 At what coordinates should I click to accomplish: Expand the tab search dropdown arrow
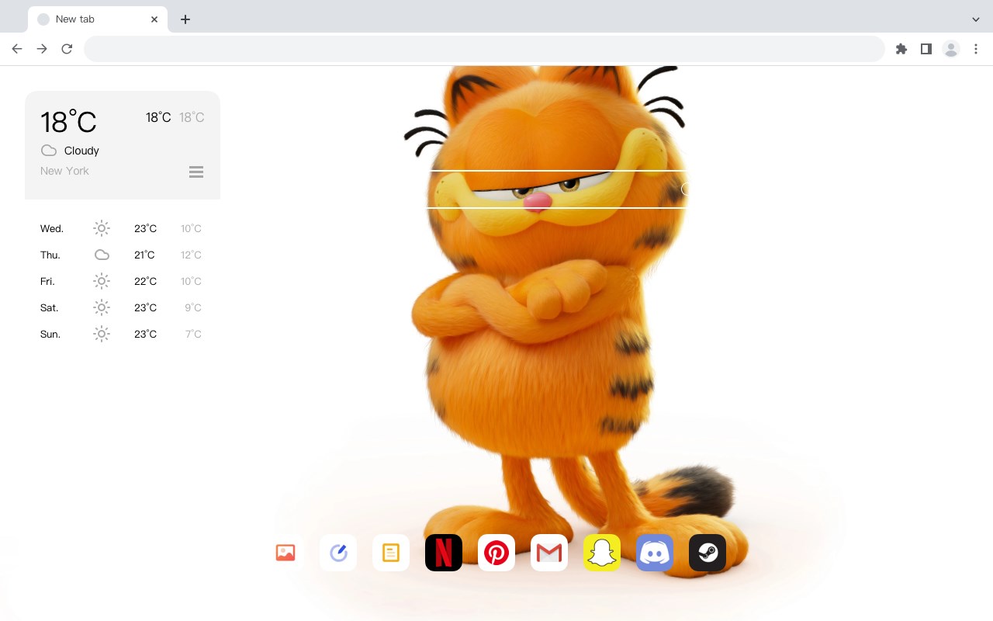[976, 19]
